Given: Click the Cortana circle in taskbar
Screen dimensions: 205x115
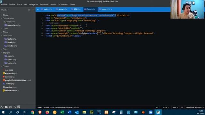Looking at the screenshot, I should click(18, 112).
